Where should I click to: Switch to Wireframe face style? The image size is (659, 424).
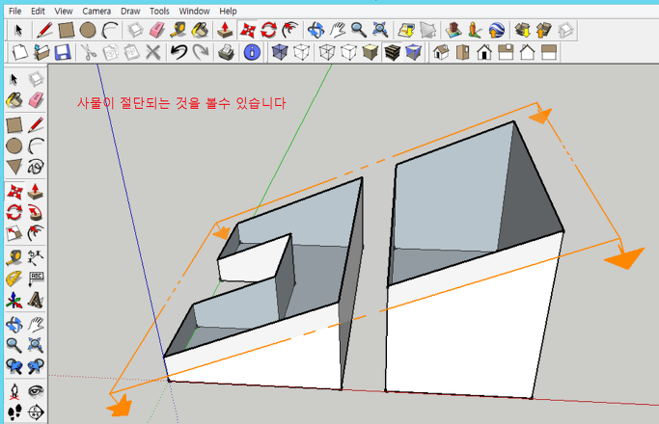[x=327, y=52]
